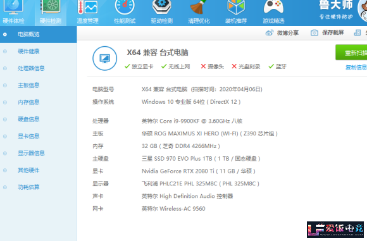Click the 复制信息 copy info link

point(356,68)
